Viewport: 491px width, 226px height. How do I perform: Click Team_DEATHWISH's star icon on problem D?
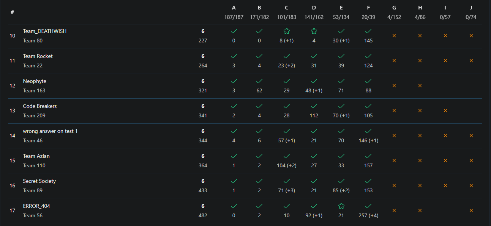[x=314, y=31]
